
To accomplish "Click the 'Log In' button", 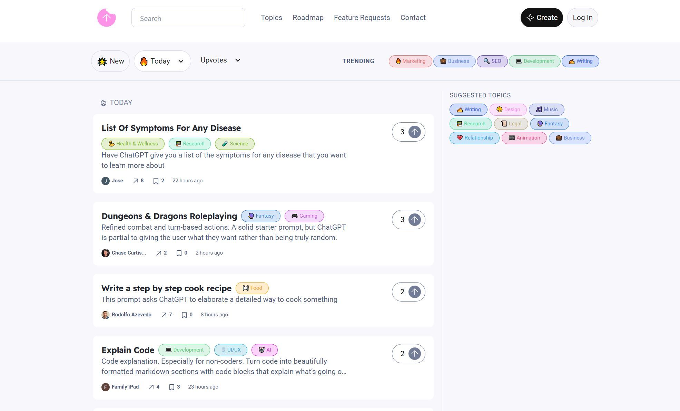I will (x=582, y=18).
